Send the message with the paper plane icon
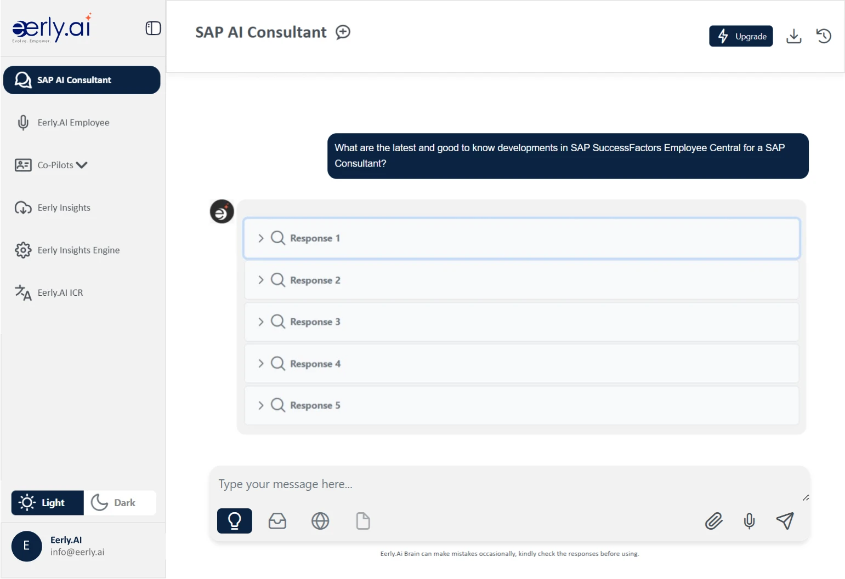 [785, 521]
